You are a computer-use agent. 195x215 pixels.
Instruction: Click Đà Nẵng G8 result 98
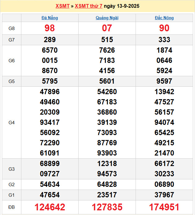(50, 29)
